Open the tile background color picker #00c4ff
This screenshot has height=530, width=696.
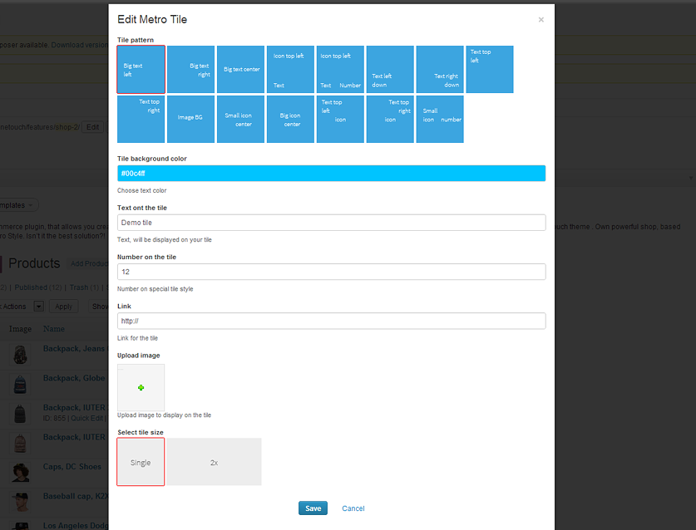[x=331, y=173]
